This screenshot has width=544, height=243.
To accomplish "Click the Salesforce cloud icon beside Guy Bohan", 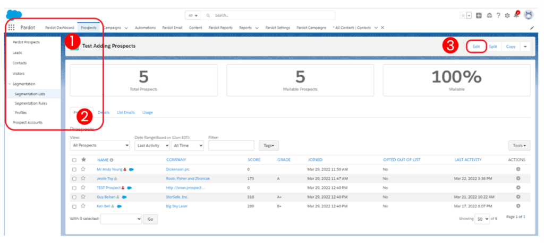I will pos(124,197).
